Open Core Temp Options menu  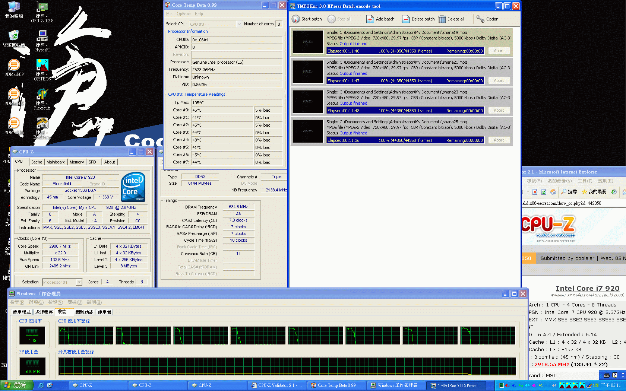tap(183, 14)
